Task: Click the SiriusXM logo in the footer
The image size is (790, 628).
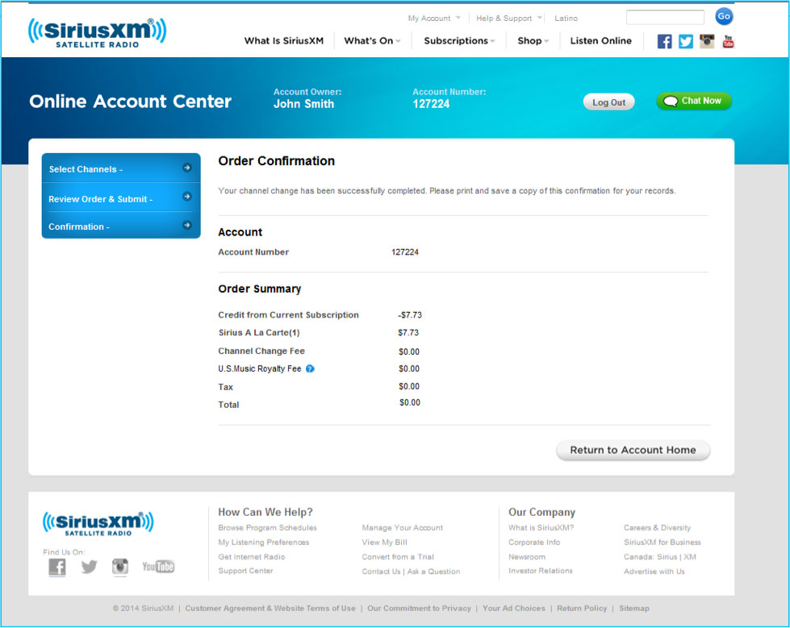Action: pos(98,523)
